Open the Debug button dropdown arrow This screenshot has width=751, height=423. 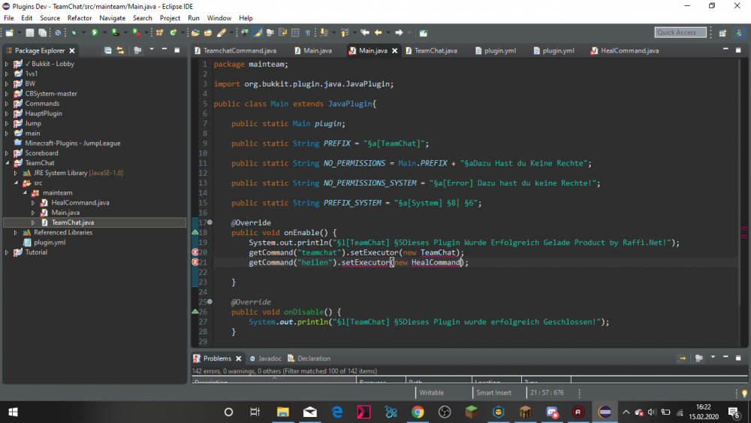tap(83, 32)
